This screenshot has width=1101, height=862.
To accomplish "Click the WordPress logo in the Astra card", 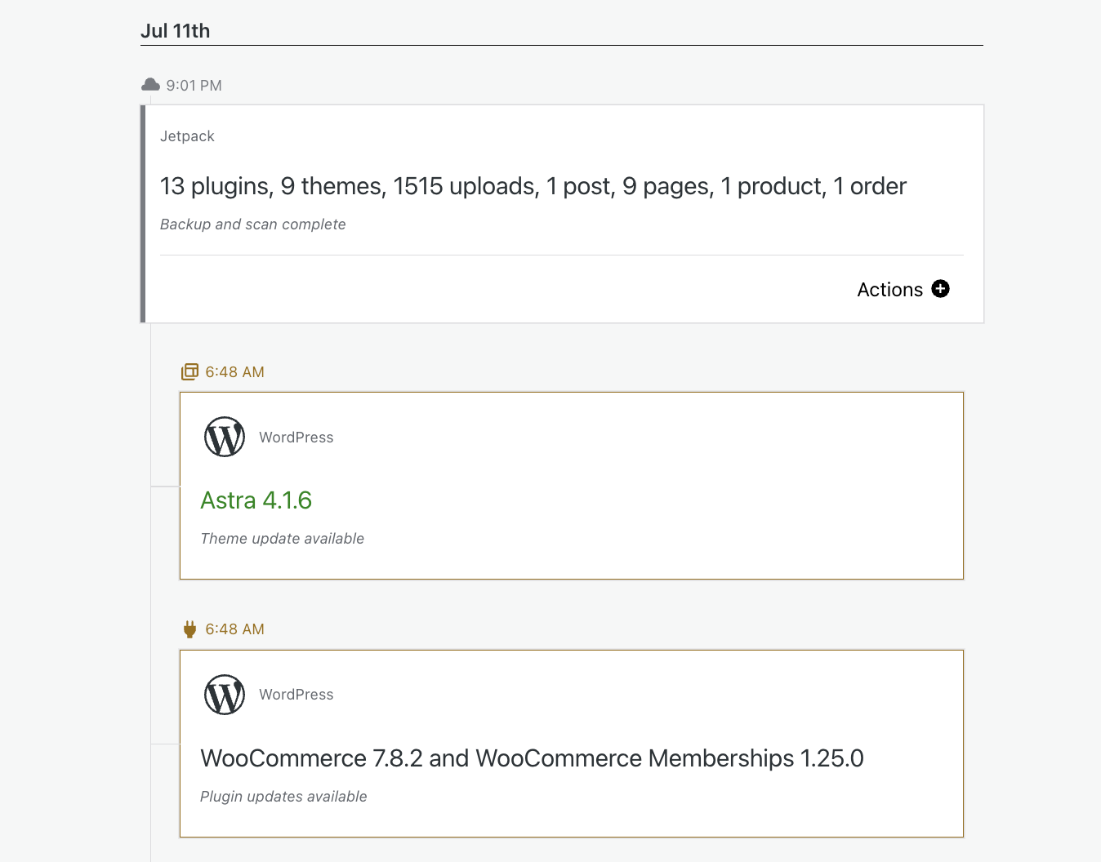I will (x=225, y=438).
